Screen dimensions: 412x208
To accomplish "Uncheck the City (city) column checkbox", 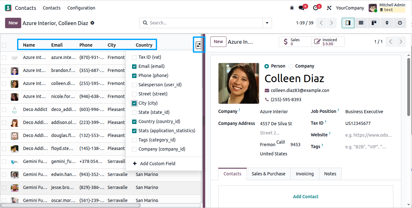I will [x=134, y=103].
